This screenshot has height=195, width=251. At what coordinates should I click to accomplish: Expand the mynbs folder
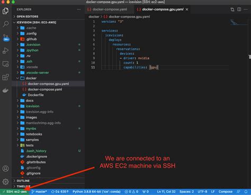tap(48, 129)
